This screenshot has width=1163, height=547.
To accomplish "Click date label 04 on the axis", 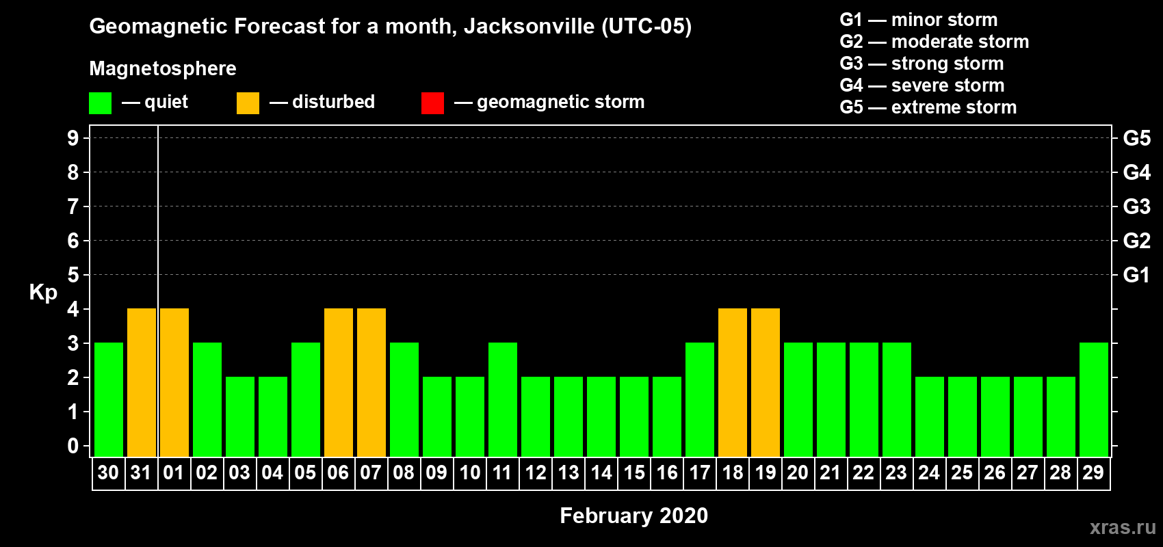I will tap(272, 472).
